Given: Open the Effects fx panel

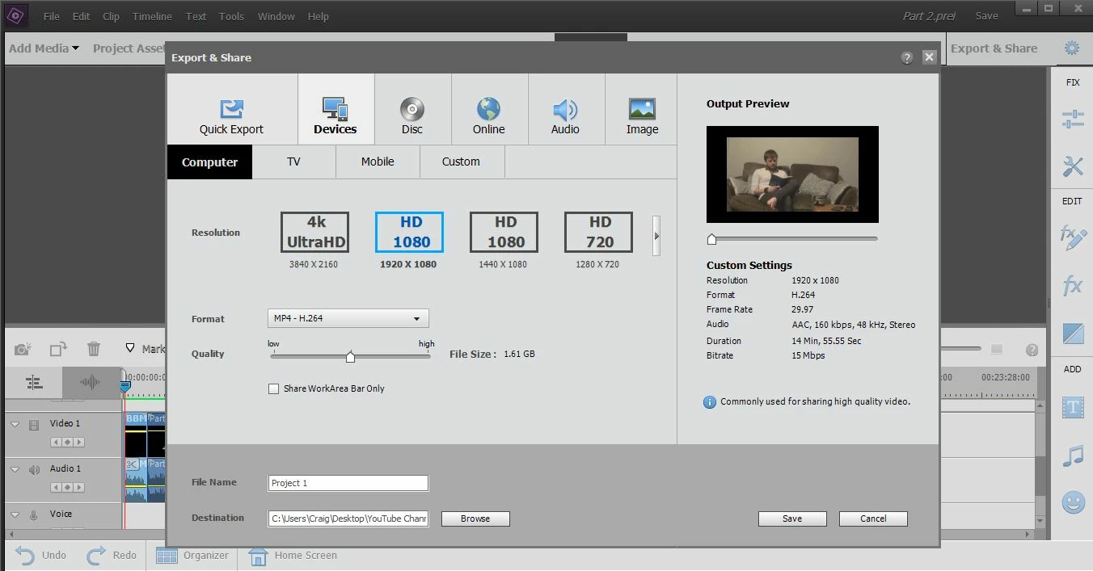Looking at the screenshot, I should (1073, 285).
